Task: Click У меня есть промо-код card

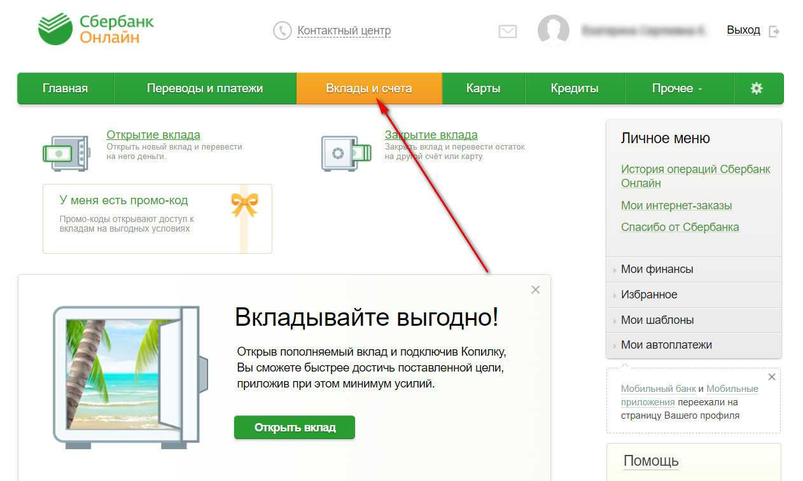Action: [x=157, y=219]
